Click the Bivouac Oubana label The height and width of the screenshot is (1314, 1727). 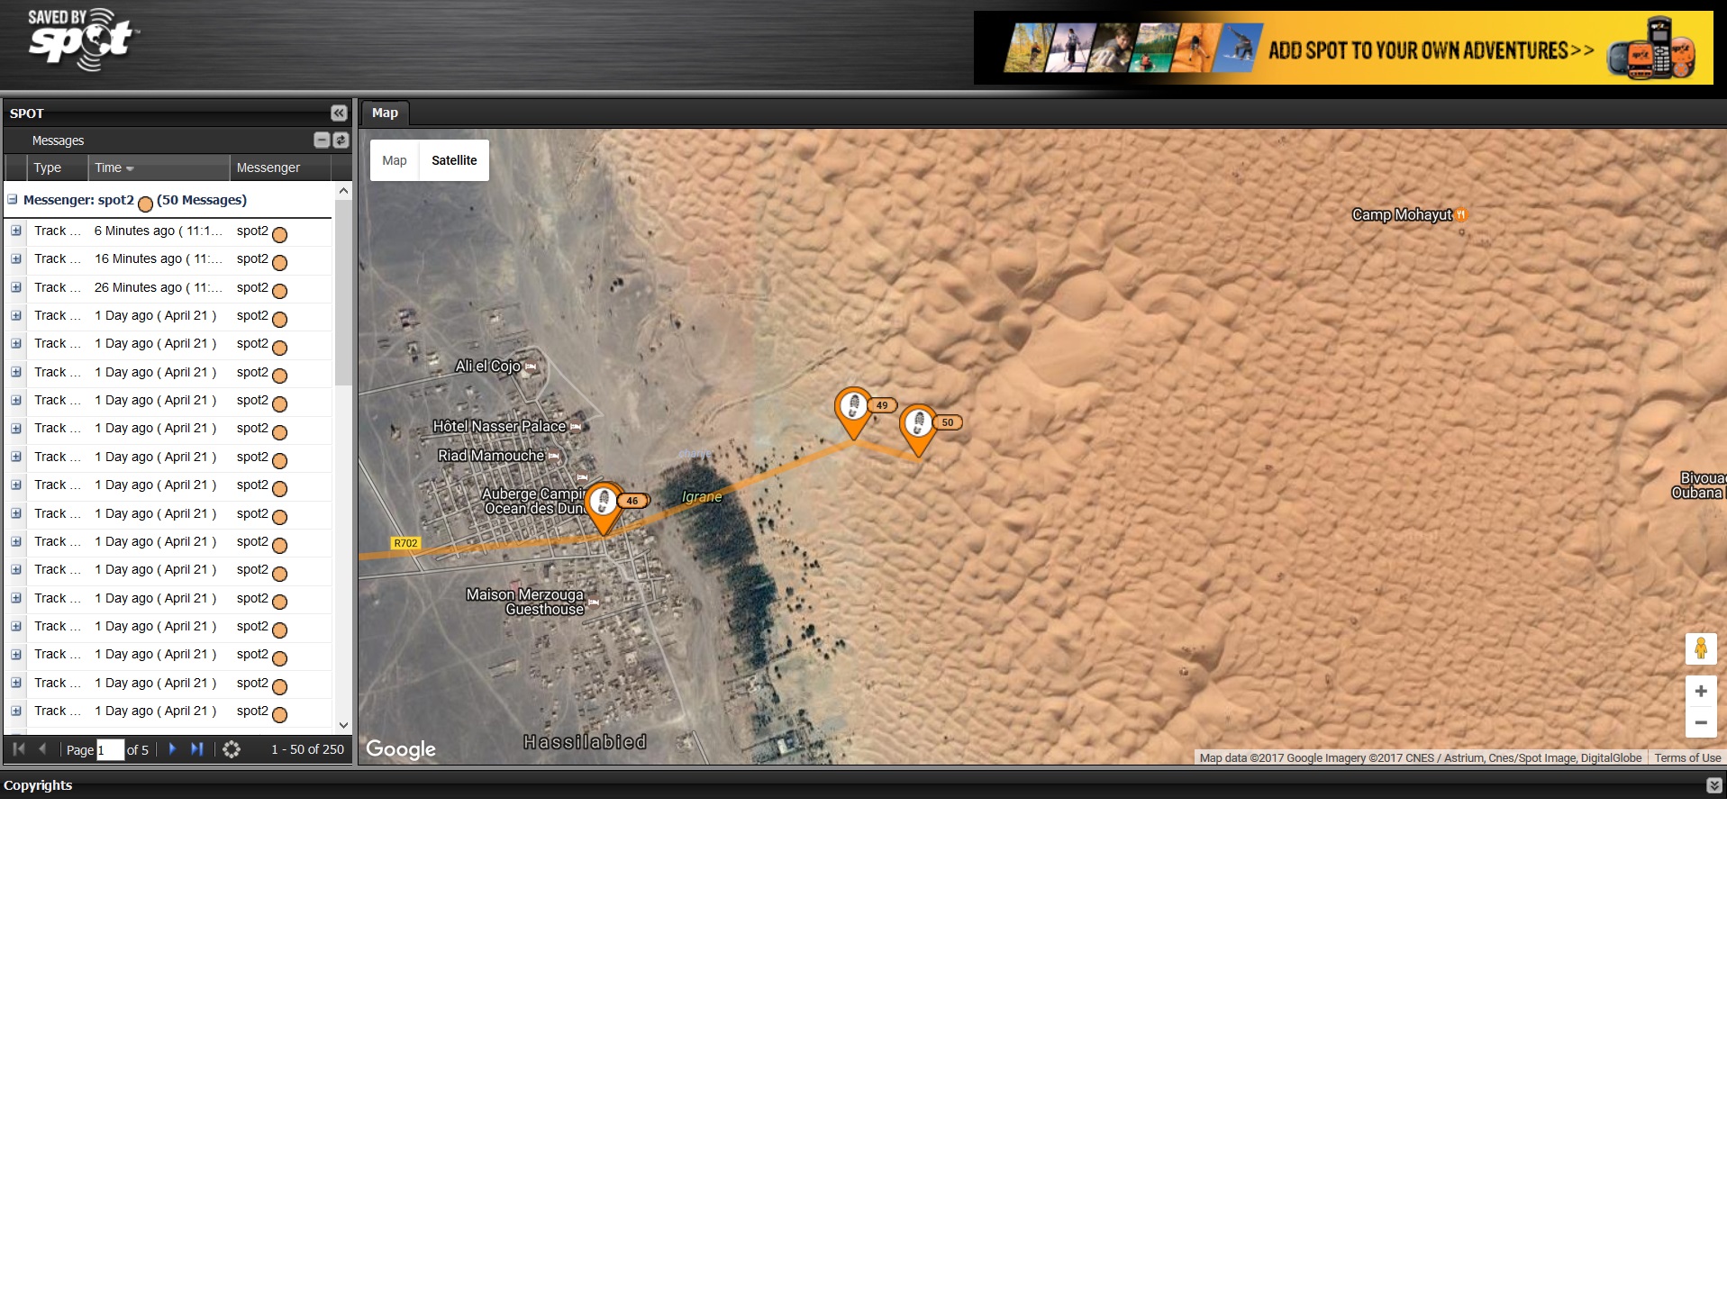(x=1700, y=485)
